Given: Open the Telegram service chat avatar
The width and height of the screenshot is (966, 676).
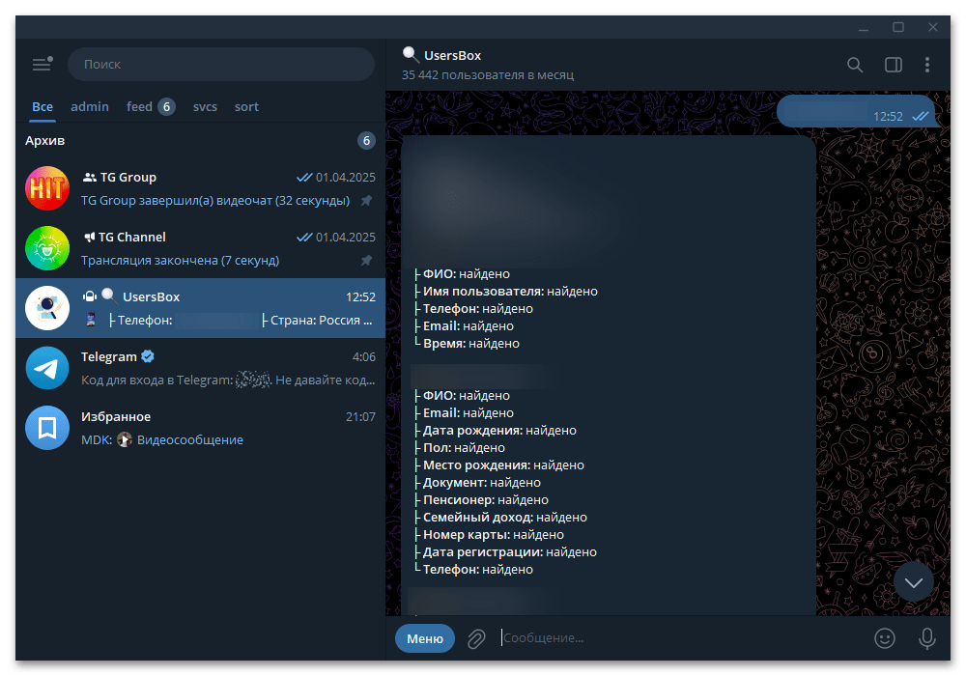Looking at the screenshot, I should pyautogui.click(x=47, y=368).
